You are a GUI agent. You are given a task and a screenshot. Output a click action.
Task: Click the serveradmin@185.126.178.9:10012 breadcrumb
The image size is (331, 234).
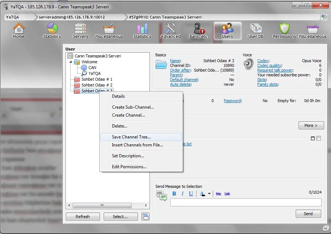pyautogui.click(x=72, y=17)
